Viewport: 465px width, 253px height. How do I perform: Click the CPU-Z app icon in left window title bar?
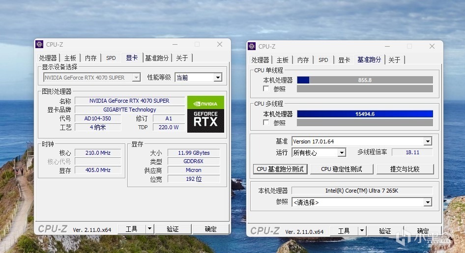coord(39,44)
